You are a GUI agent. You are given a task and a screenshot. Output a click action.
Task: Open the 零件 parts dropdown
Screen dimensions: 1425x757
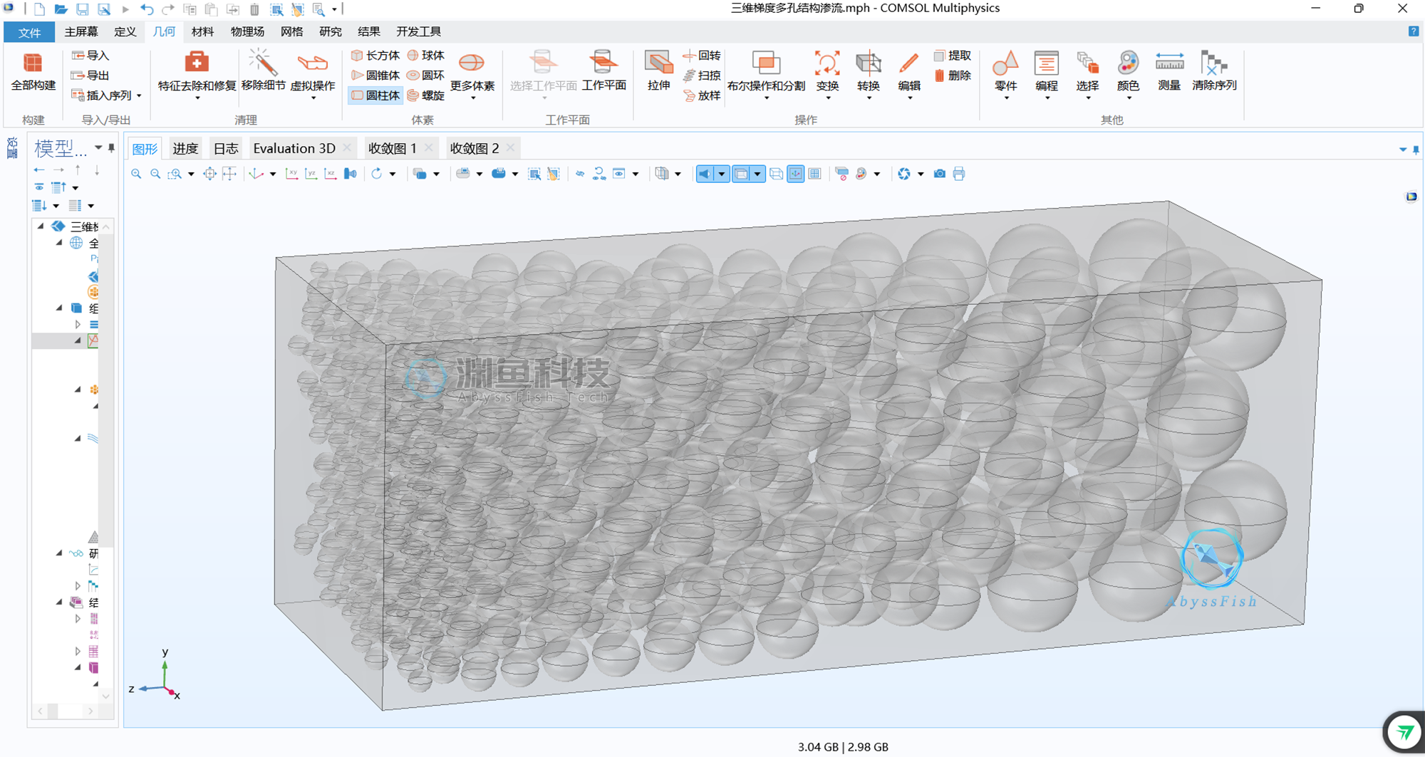coord(1005,74)
